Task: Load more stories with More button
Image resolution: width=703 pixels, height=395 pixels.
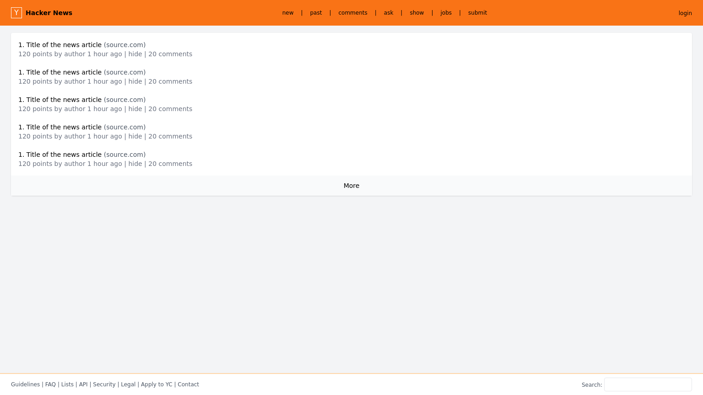Action: tap(351, 186)
